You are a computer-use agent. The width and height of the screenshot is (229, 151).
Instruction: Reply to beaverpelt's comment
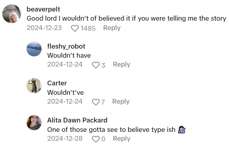[x=112, y=28]
